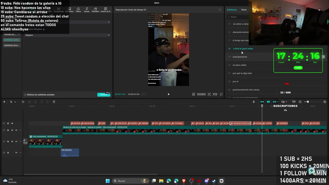Expand the bilingual subtitles Ninguno dropdown
This screenshot has width=329, height=185.
[67, 35]
